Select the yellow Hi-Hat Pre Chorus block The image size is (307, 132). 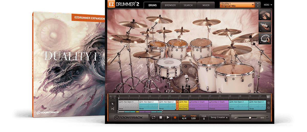183,105
